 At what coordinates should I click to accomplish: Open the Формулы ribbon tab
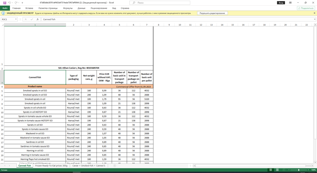tap(67, 8)
